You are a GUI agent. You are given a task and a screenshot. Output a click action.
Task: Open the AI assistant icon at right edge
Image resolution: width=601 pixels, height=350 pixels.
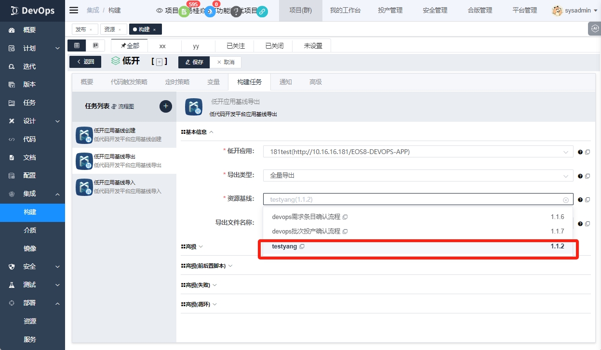click(x=595, y=29)
